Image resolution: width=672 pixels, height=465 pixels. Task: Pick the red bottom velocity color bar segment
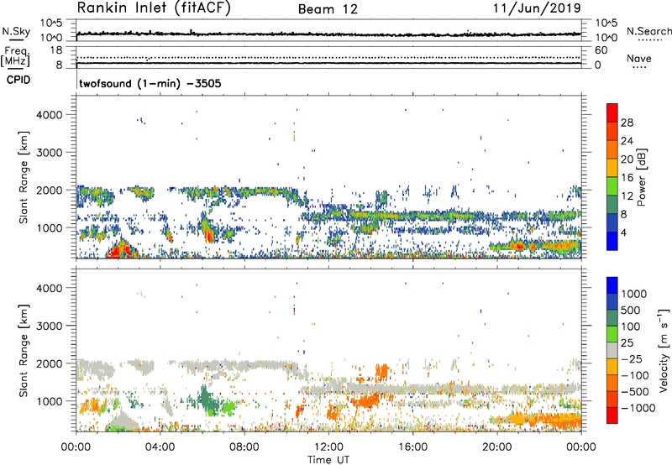[x=612, y=415]
